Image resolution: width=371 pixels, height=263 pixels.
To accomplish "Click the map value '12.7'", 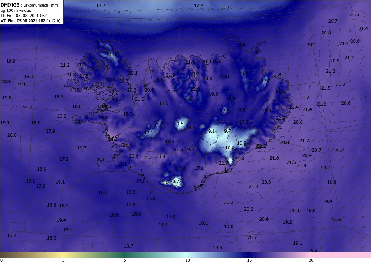I will (x=101, y=6).
